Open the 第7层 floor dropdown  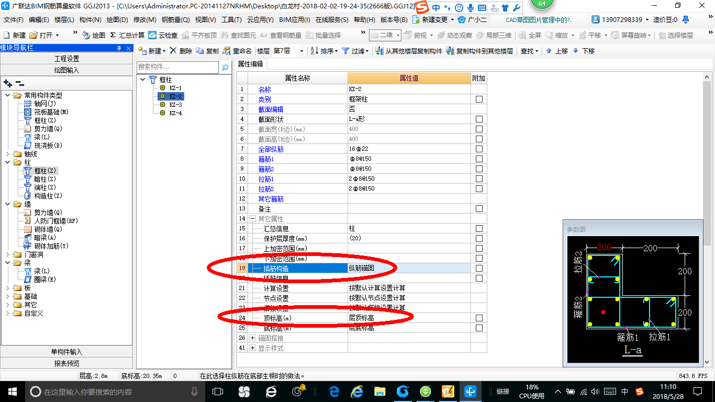302,51
